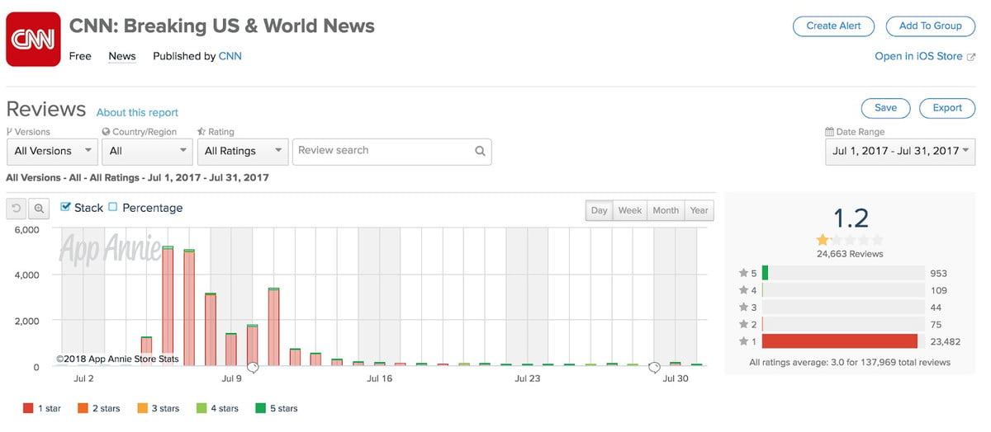The height and width of the screenshot is (432, 991).
Task: Click the search magnifier in Review search
Action: (480, 152)
